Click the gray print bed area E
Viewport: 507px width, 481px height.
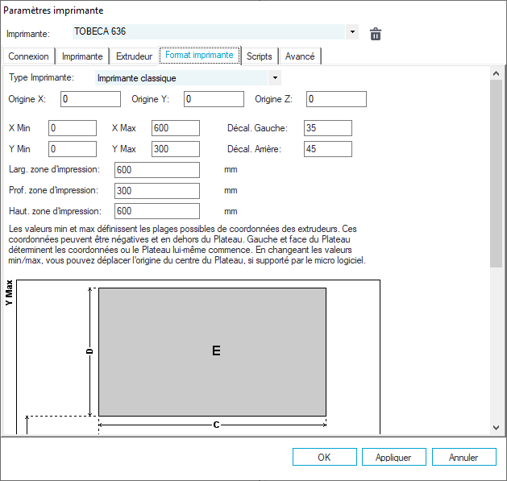(213, 351)
